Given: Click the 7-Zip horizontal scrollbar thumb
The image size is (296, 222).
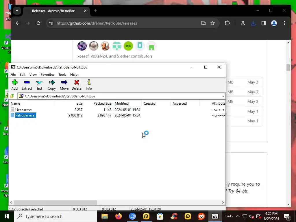Looking at the screenshot, I should pyautogui.click(x=55, y=202).
